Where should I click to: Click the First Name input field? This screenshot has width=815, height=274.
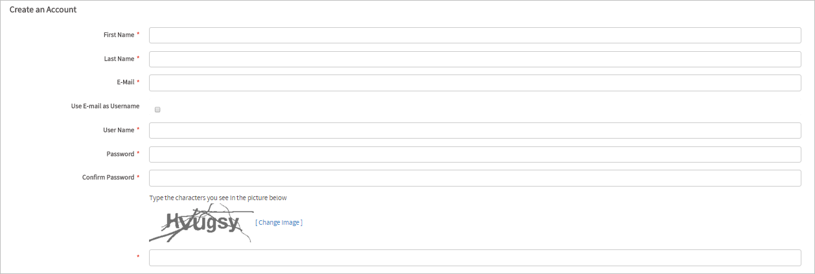coord(475,35)
